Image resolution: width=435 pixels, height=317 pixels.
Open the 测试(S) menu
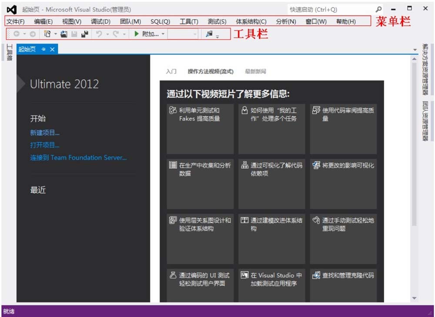click(217, 21)
